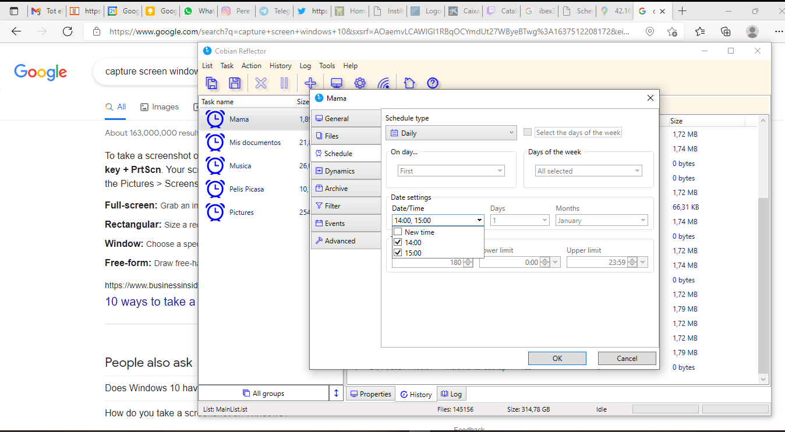Click the pause icon in Cobian toolbar

coord(284,83)
